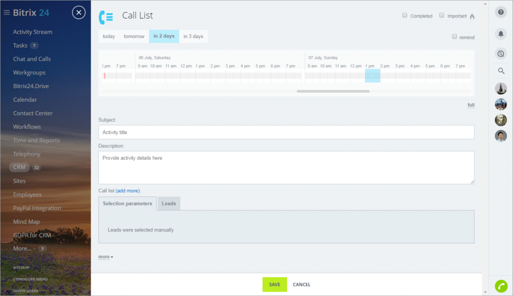This screenshot has height=296, width=513.
Task: Click INVITE USERS link
Action: pyautogui.click(x=26, y=291)
